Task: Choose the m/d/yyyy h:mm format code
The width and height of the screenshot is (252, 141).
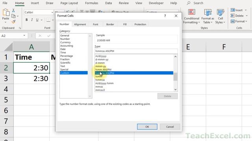Action: [134, 83]
